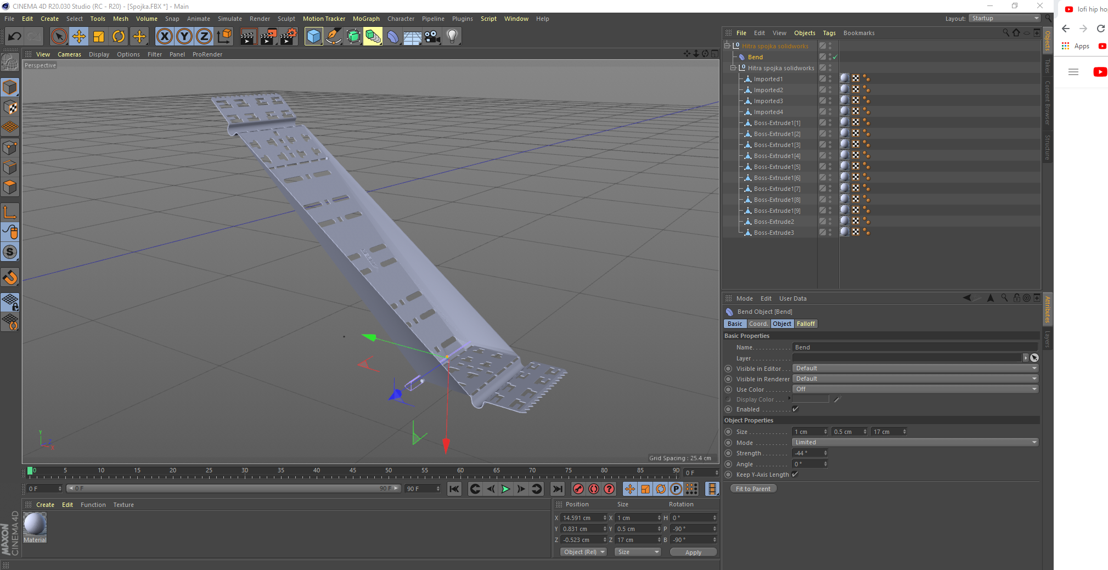The width and height of the screenshot is (1108, 570).
Task: Select the Move tool in the toolbar
Action: 79,36
